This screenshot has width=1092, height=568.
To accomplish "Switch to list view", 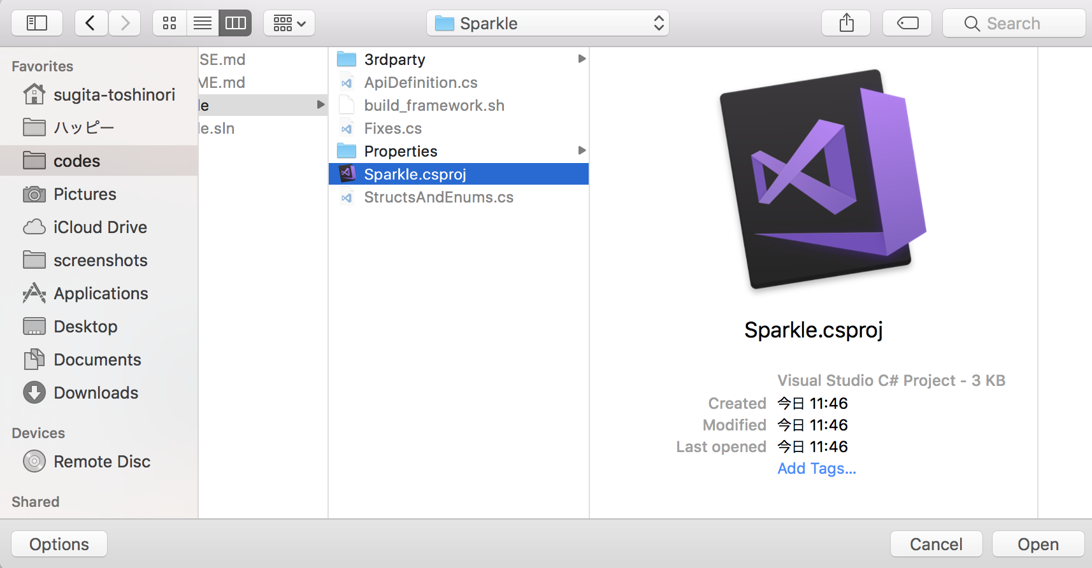I will 203,24.
